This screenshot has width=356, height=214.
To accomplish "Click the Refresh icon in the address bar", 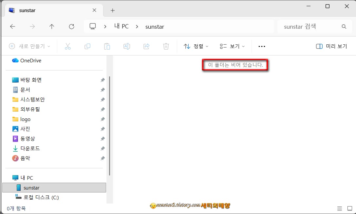I will point(71,26).
